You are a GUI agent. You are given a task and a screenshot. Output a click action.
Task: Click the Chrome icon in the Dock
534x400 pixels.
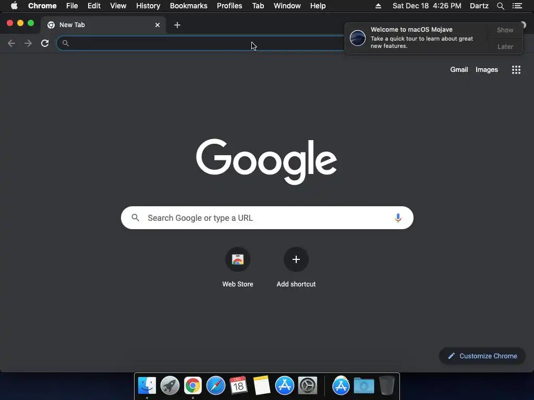point(193,385)
